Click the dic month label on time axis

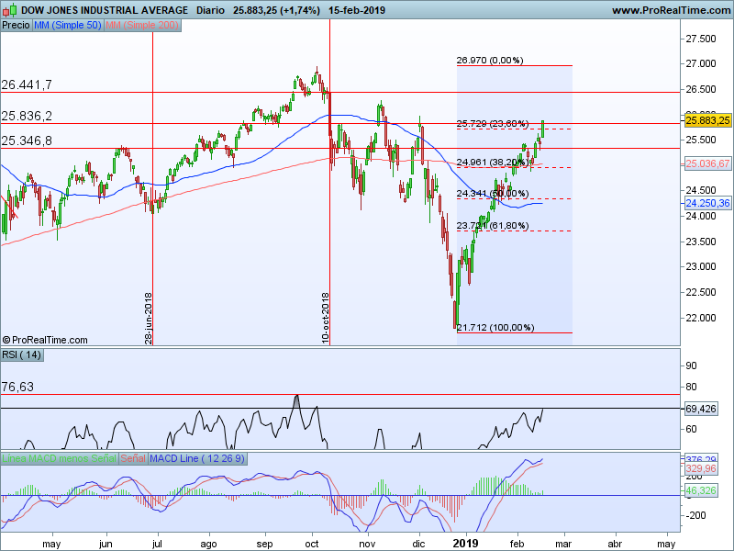(418, 544)
